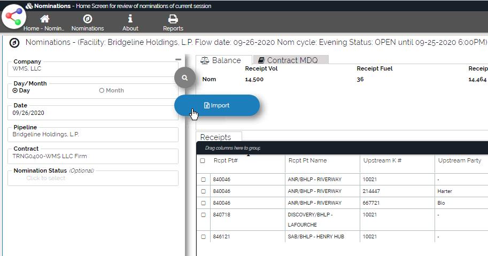Select the Day radio button

click(x=16, y=91)
